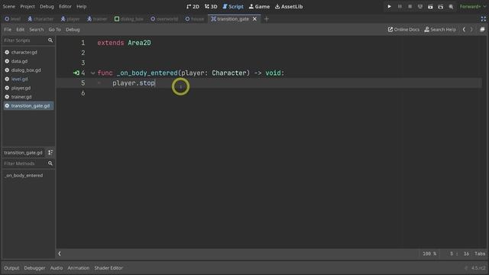Close the transition_gate scene tab
The height and width of the screenshot is (275, 489).
tap(254, 18)
